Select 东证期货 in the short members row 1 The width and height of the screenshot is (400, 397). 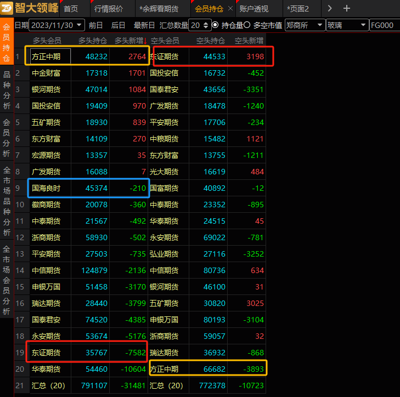click(x=164, y=56)
